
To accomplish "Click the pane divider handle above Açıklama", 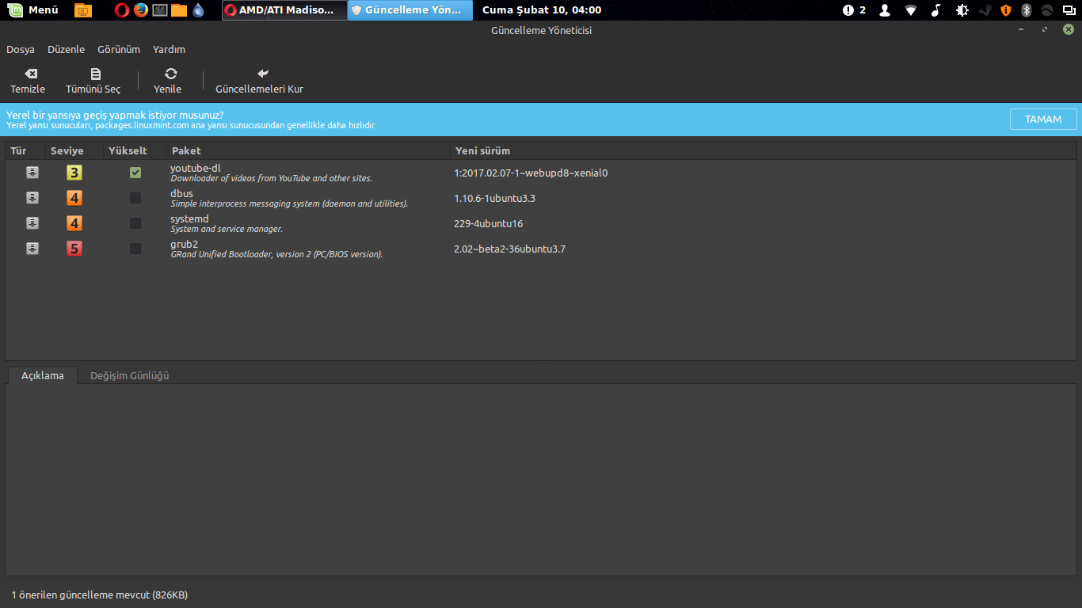I will click(543, 363).
